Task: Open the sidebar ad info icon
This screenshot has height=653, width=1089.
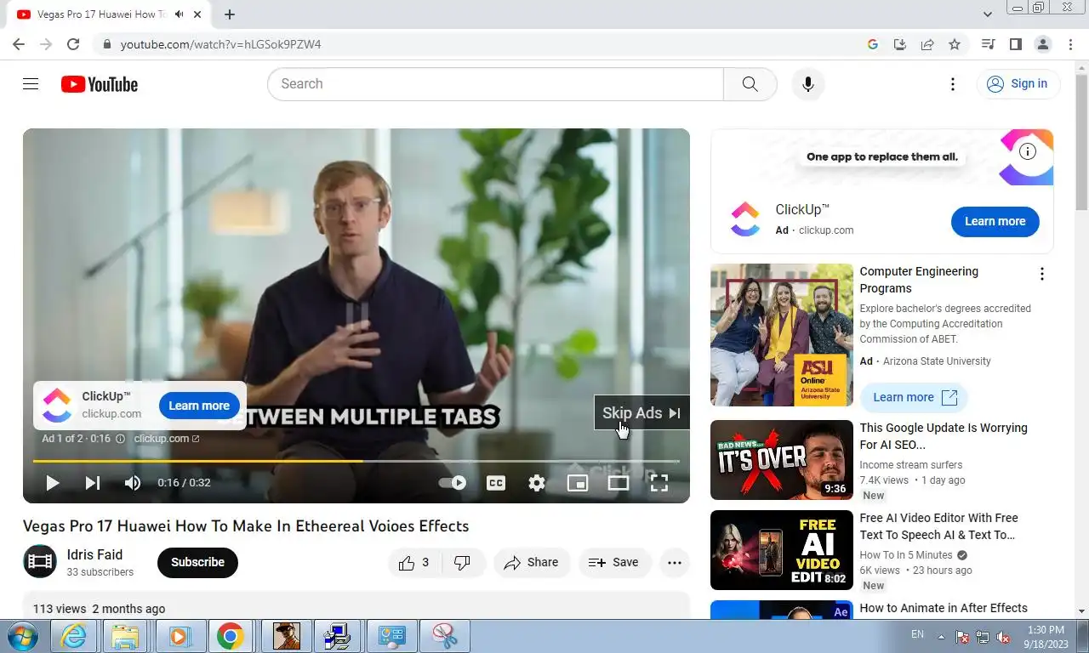Action: [x=1028, y=152]
